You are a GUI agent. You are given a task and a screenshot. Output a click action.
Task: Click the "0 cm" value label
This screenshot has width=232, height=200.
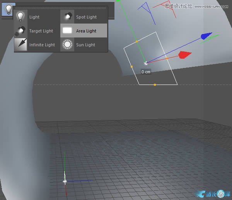[146, 72]
